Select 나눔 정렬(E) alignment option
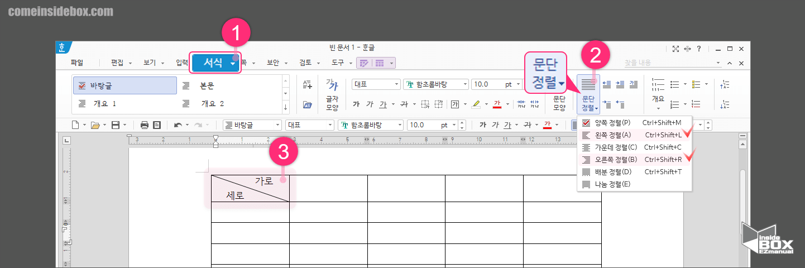The height and width of the screenshot is (268, 805). tap(634, 184)
